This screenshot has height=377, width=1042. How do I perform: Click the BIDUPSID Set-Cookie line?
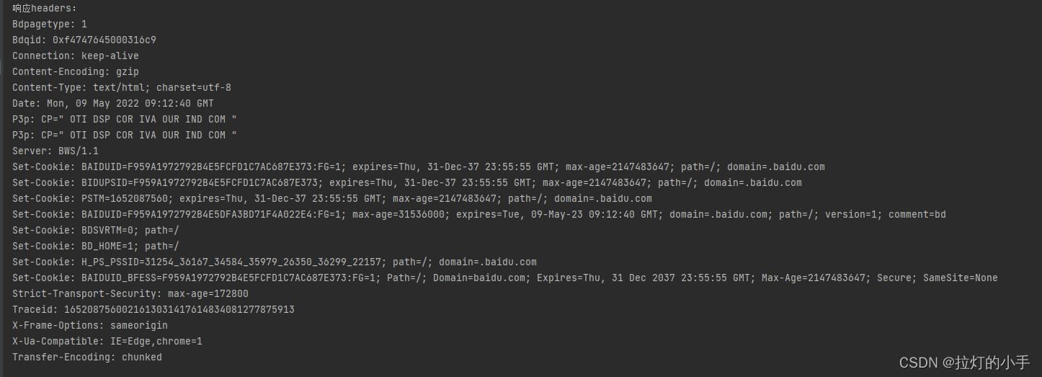click(406, 183)
